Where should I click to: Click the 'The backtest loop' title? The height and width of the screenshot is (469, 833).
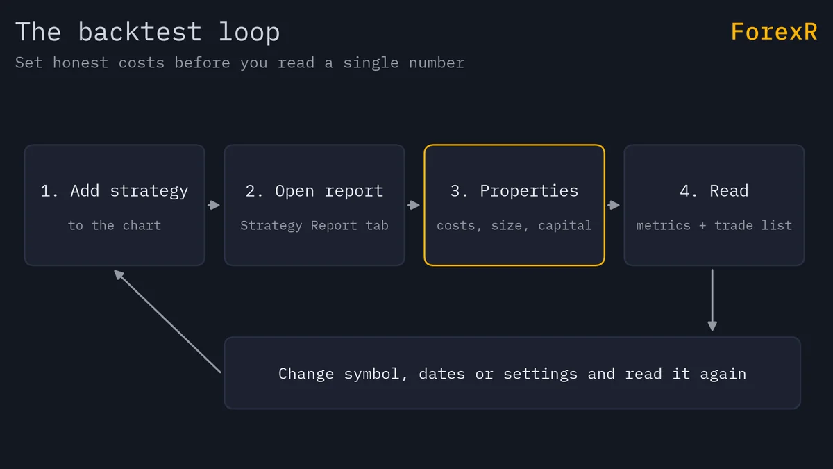(148, 32)
